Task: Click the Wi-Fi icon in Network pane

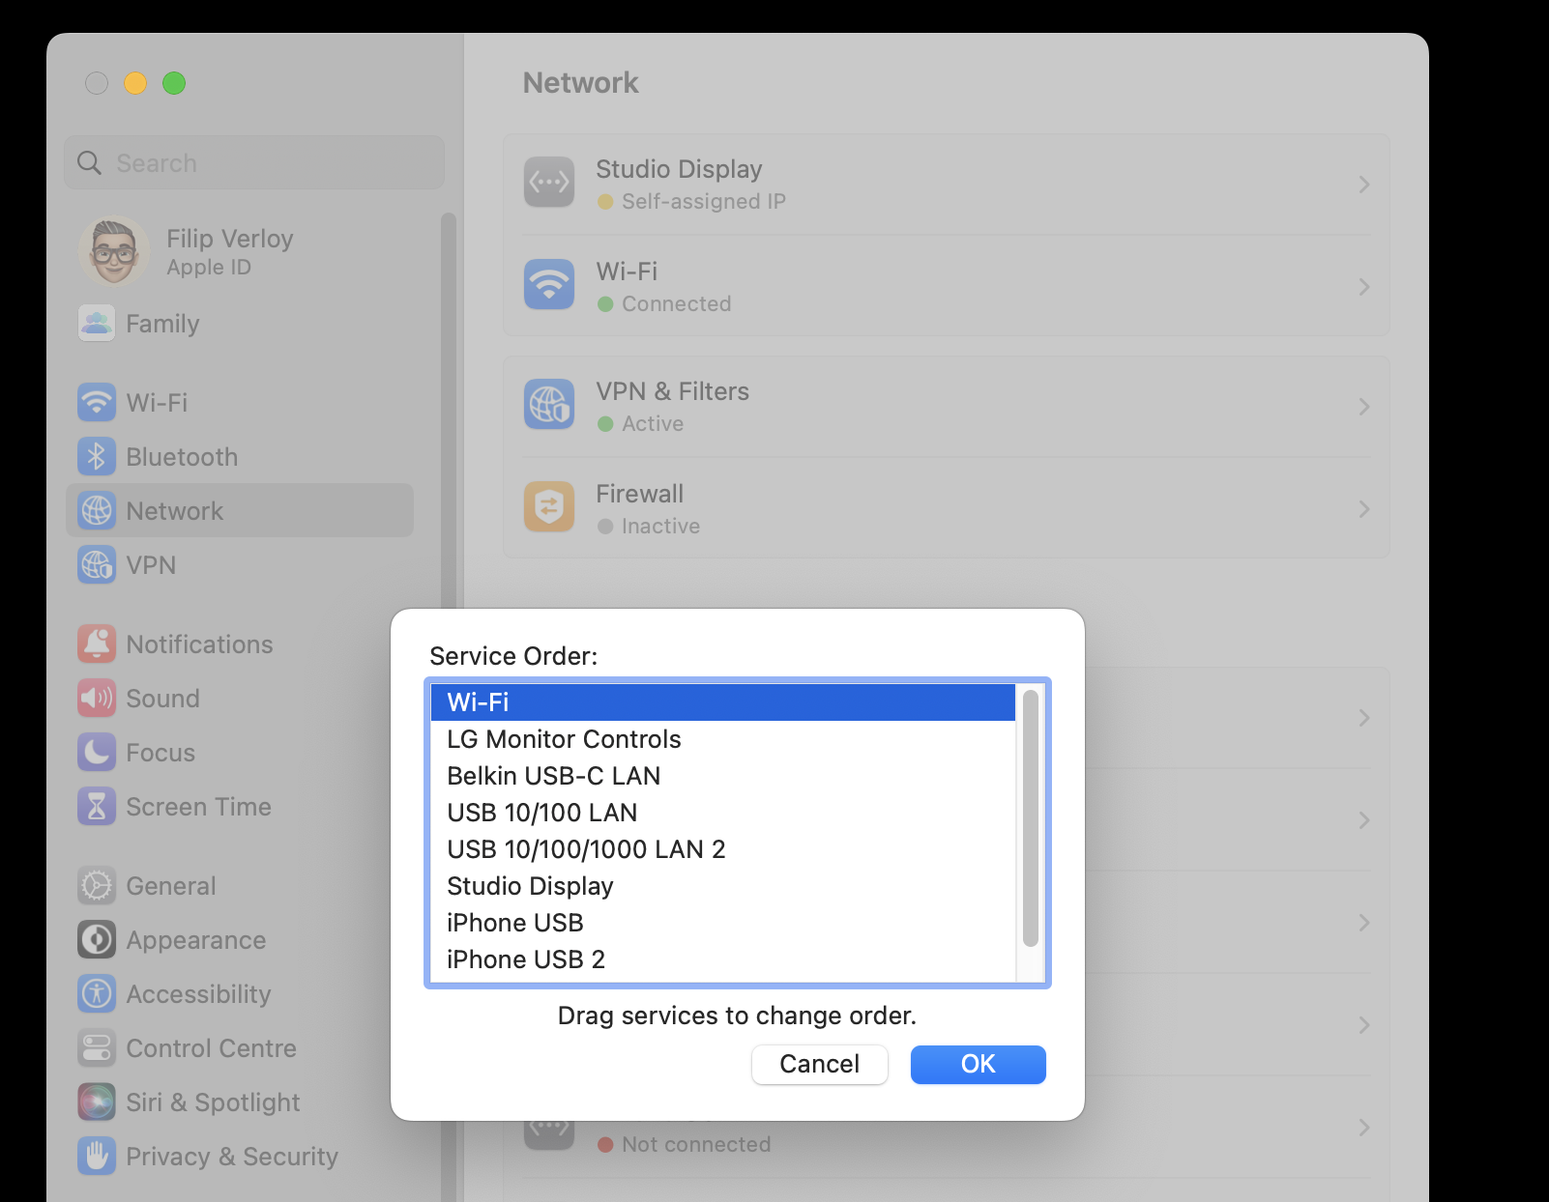Action: point(549,284)
